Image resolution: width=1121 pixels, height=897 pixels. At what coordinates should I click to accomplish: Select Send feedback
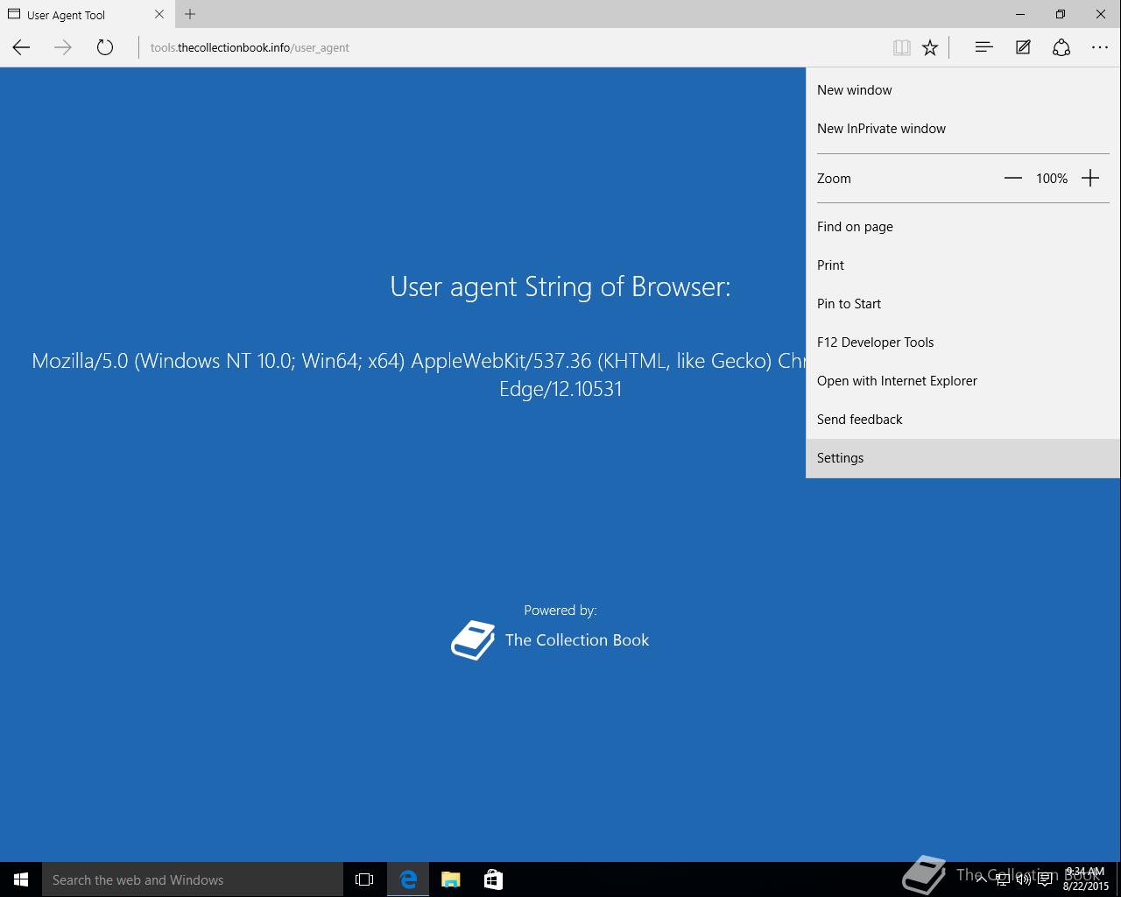point(962,419)
